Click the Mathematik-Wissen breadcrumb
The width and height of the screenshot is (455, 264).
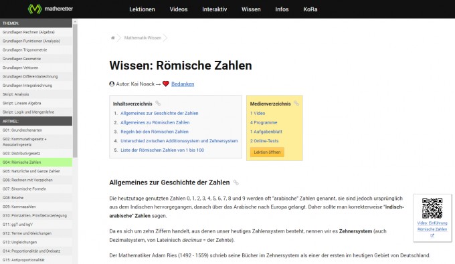pyautogui.click(x=143, y=37)
